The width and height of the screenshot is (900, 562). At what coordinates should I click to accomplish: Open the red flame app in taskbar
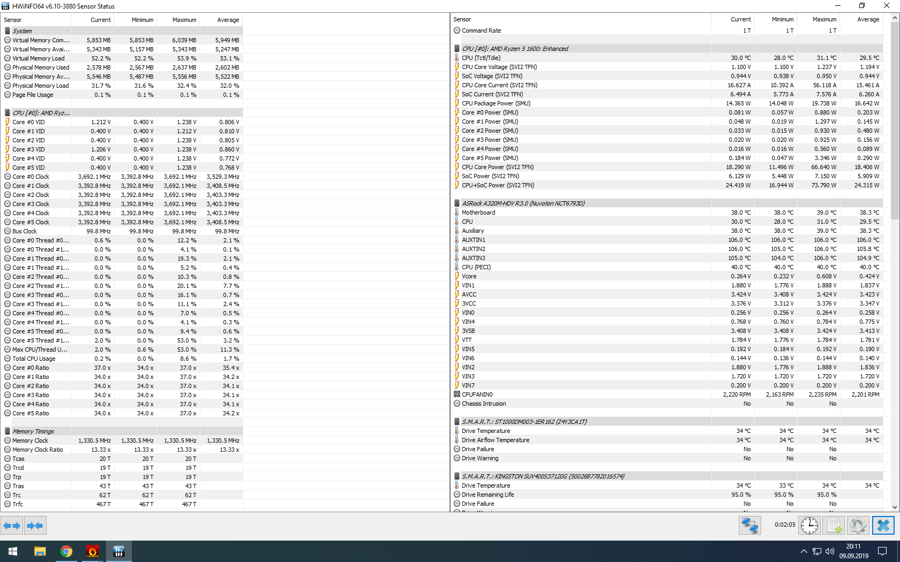(x=93, y=551)
